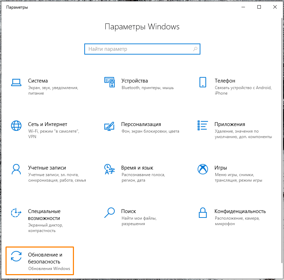
Task: Open the Система laptop icon
Action: [x=16, y=83]
